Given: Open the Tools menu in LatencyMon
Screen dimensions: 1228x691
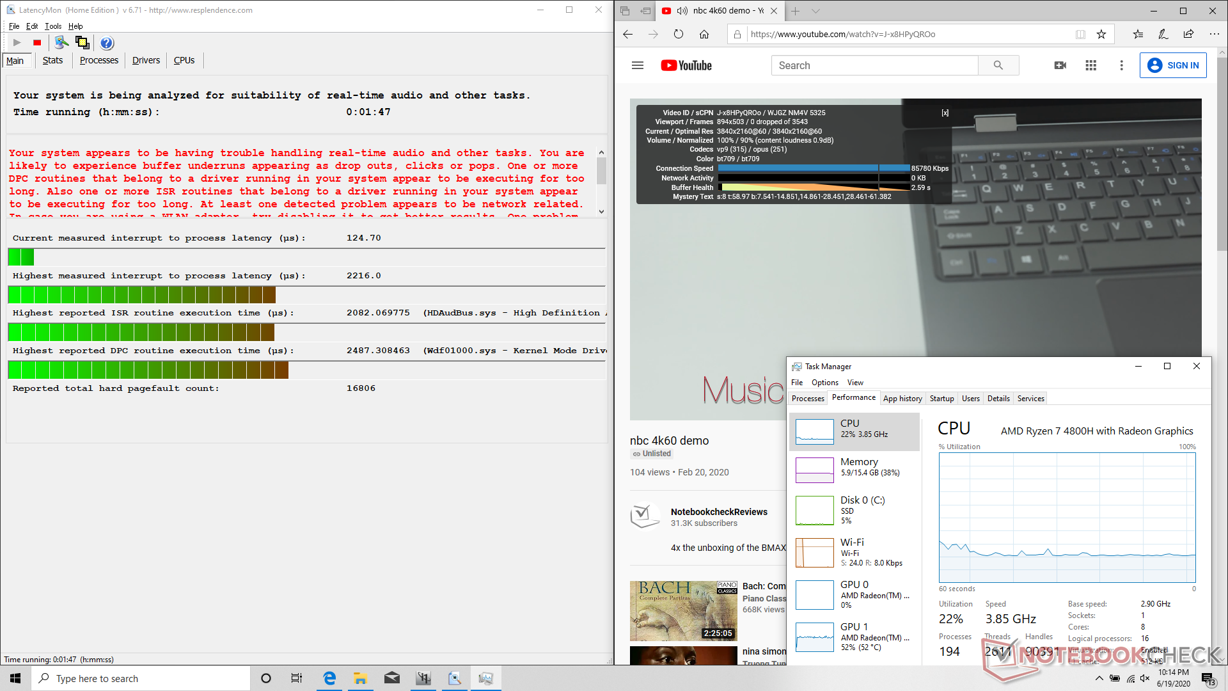Looking at the screenshot, I should (x=53, y=26).
